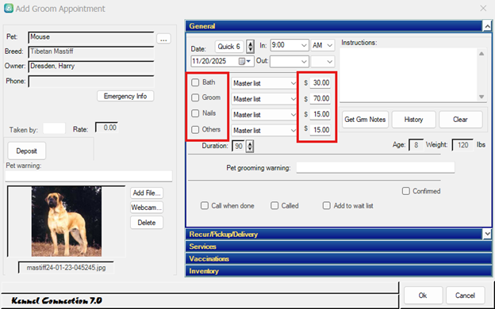Click the Taken by field
Screen dimensions: 495x309
coord(54,128)
